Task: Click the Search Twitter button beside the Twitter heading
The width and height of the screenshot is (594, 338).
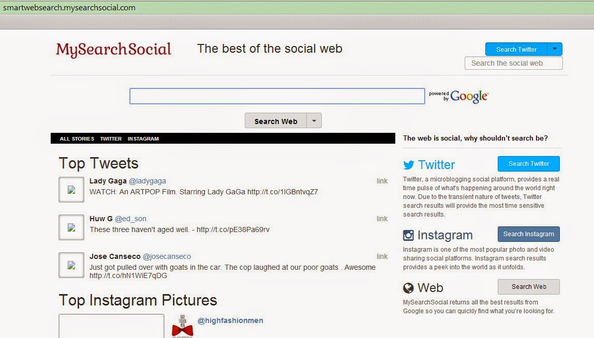Action: point(528,163)
